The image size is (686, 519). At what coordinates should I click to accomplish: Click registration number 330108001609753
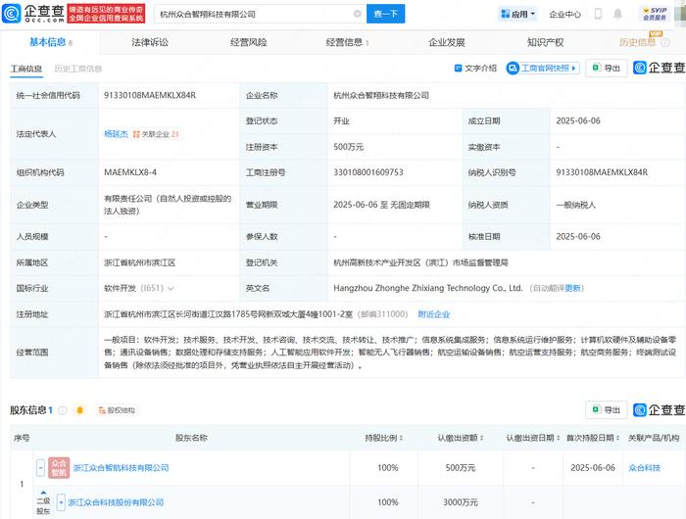(x=367, y=172)
